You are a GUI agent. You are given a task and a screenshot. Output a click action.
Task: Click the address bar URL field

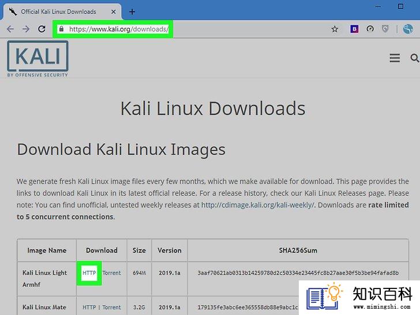[x=119, y=29]
